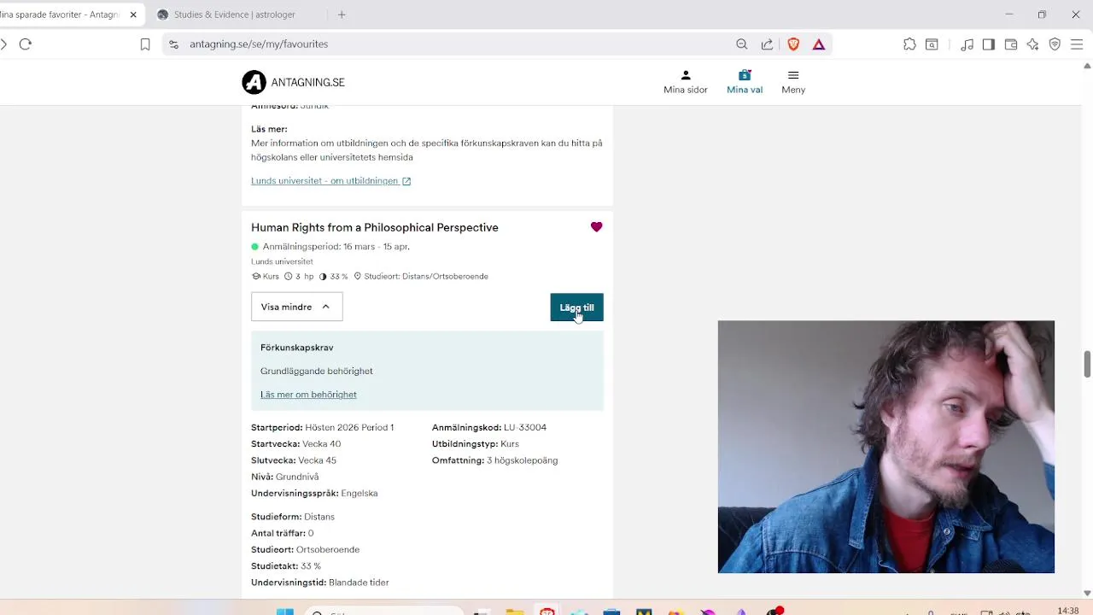Open Mina val selections
This screenshot has height=615, width=1093.
tap(745, 82)
